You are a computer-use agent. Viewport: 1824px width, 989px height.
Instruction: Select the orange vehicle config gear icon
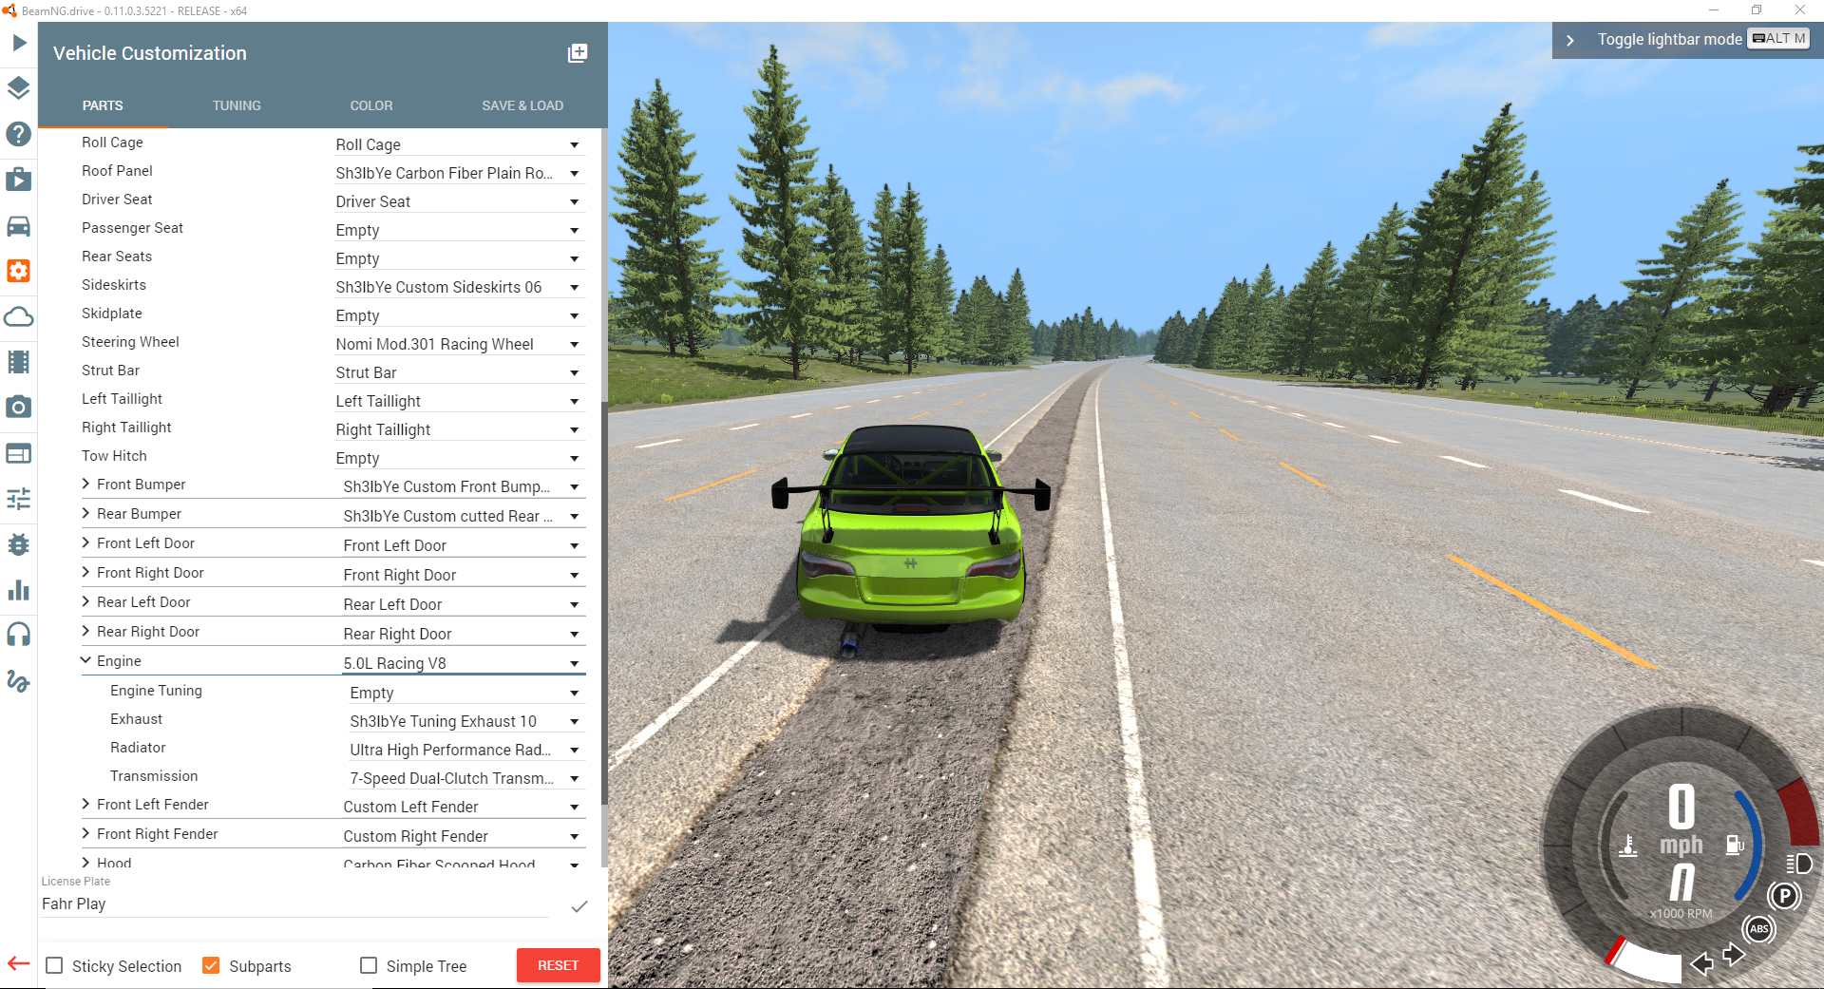pos(19,271)
